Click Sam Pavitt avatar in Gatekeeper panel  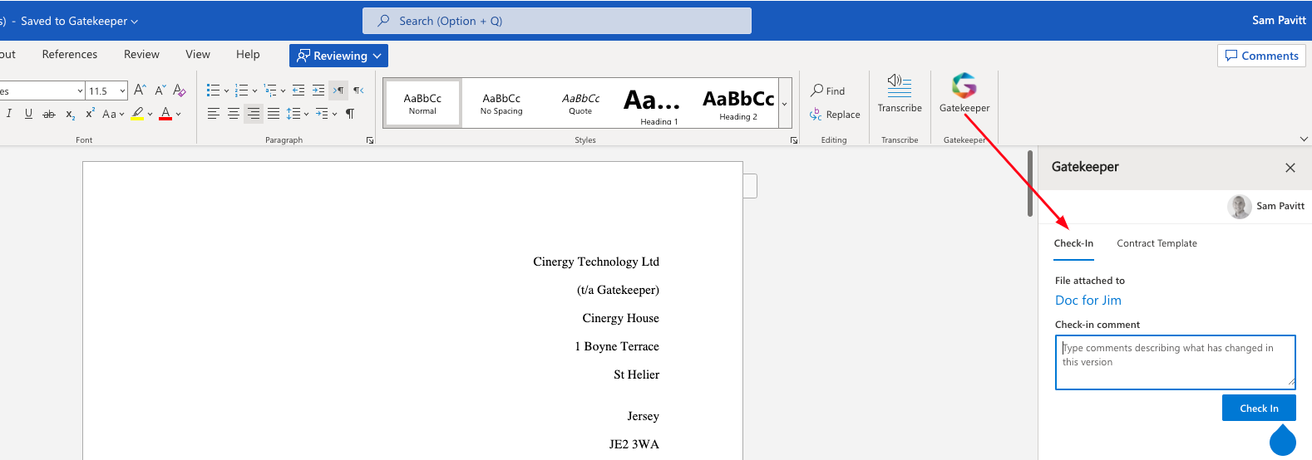coord(1240,206)
